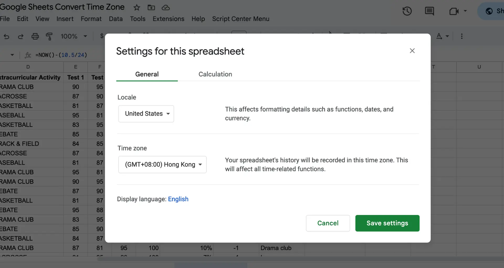The image size is (504, 268).
Task: Open the Extensions menu
Action: pyautogui.click(x=169, y=19)
